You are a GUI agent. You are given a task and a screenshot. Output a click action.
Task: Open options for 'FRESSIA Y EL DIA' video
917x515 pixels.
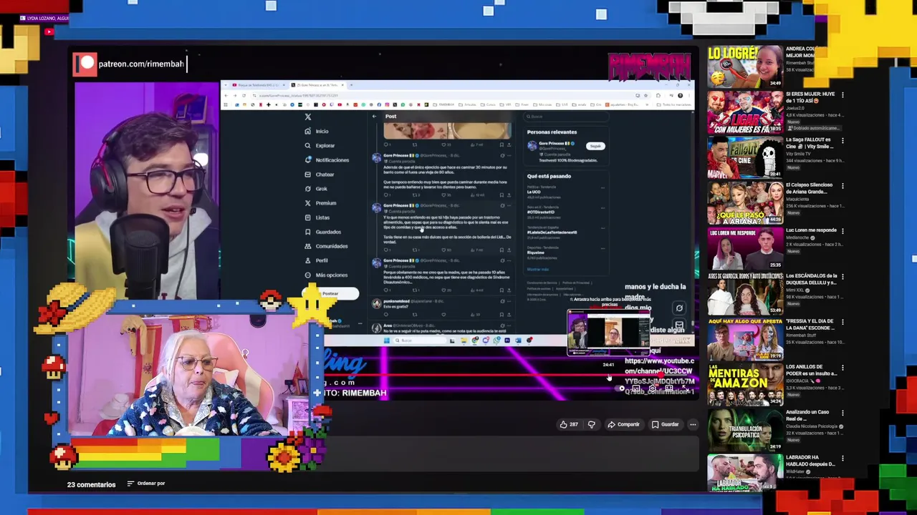842,322
